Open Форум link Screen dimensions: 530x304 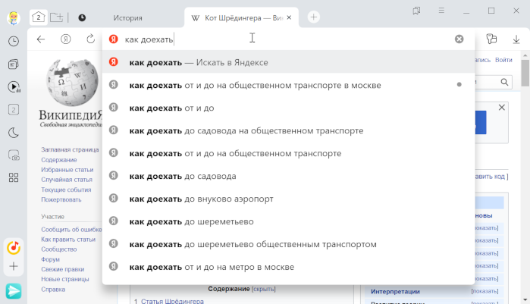[50, 259]
